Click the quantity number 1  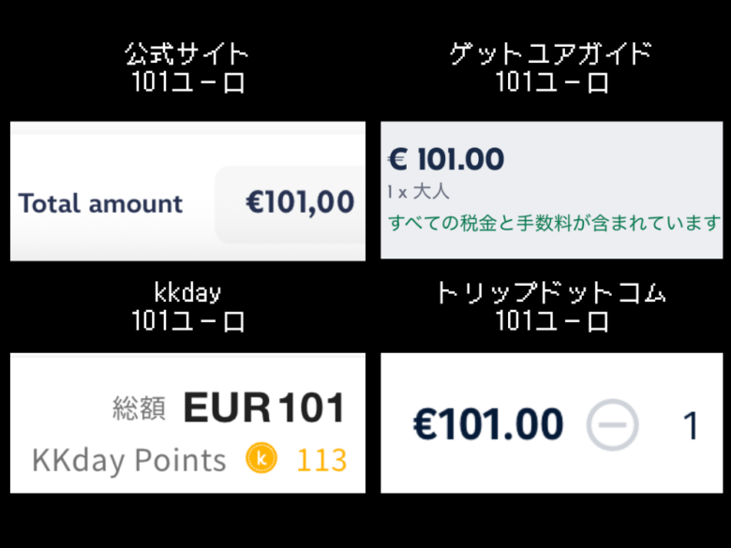(691, 425)
